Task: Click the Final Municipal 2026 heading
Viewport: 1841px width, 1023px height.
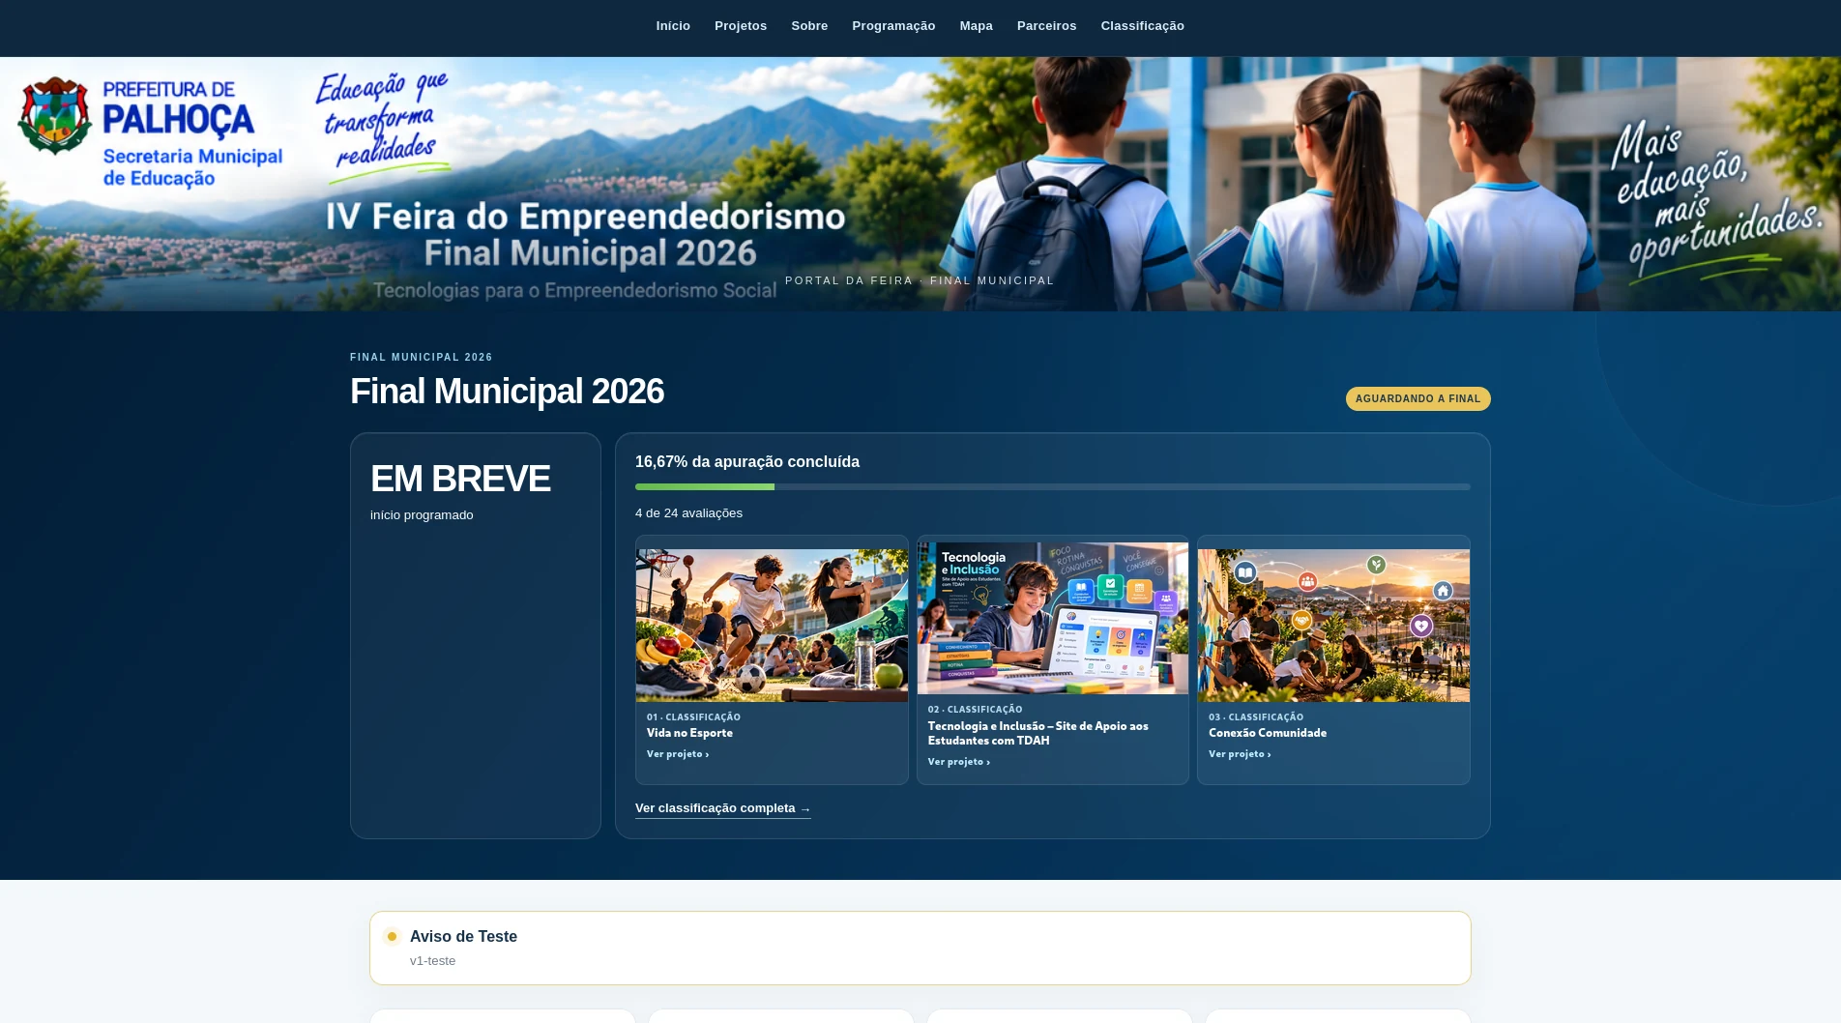Action: click(x=507, y=392)
